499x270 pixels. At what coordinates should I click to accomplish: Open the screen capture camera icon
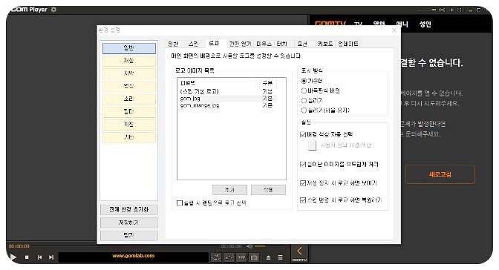point(254,257)
